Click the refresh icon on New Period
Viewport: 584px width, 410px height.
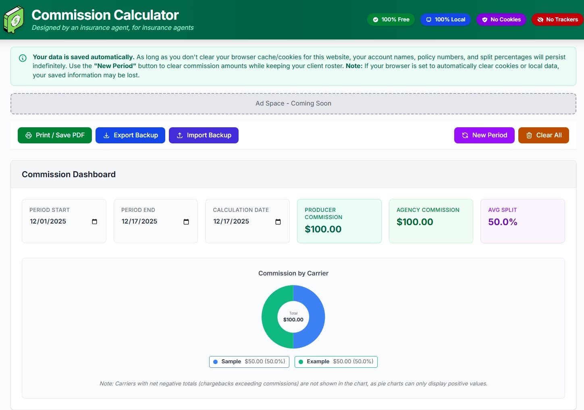click(x=465, y=135)
